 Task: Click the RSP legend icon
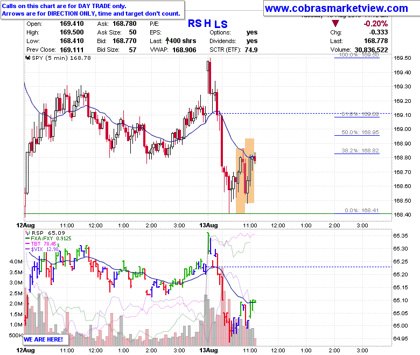click(x=27, y=233)
